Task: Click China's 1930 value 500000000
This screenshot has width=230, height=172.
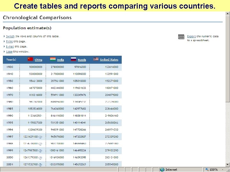Action: coord(36,67)
